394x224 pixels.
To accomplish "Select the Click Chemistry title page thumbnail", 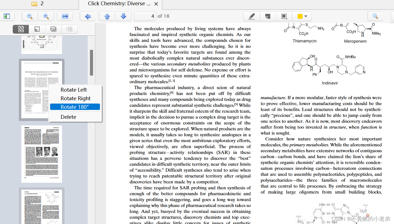I will click(42, 90).
